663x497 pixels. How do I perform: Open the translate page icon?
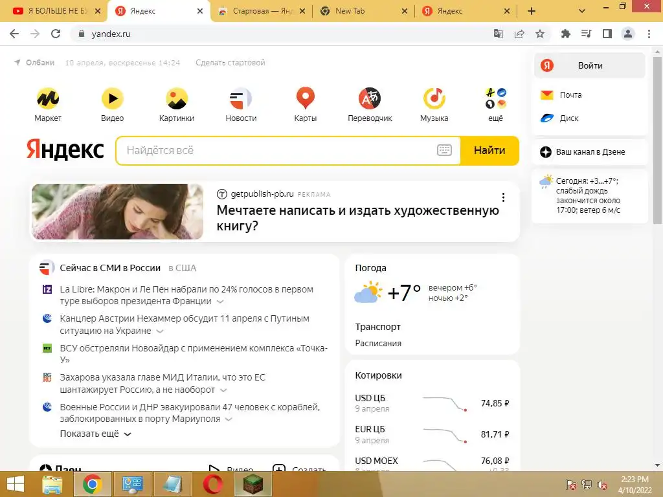pyautogui.click(x=499, y=34)
